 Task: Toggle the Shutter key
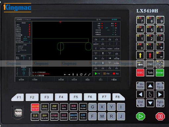pyautogui.click(x=83, y=107)
